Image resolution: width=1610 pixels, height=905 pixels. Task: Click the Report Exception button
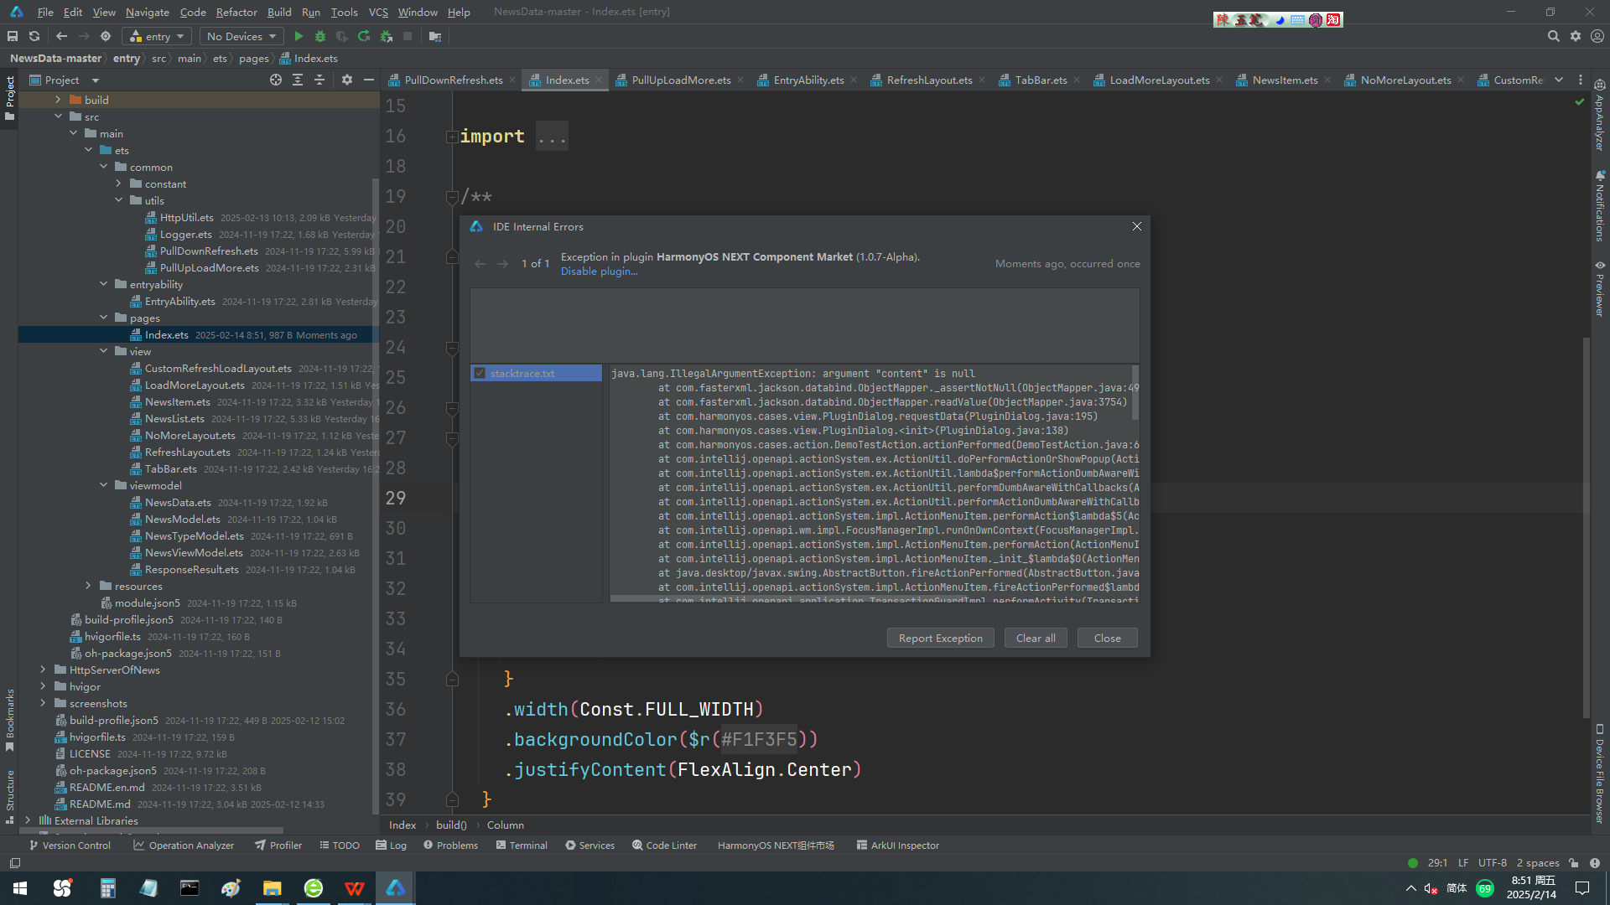tap(940, 638)
